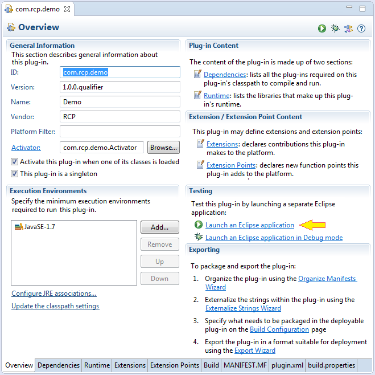This screenshot has height=375, width=375.
Task: Switch to the Build tab
Action: tap(211, 365)
